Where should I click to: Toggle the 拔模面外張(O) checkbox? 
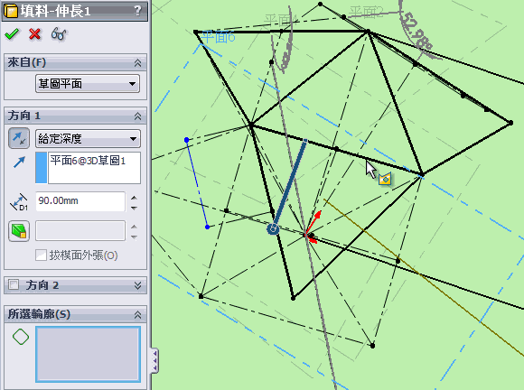[x=41, y=255]
